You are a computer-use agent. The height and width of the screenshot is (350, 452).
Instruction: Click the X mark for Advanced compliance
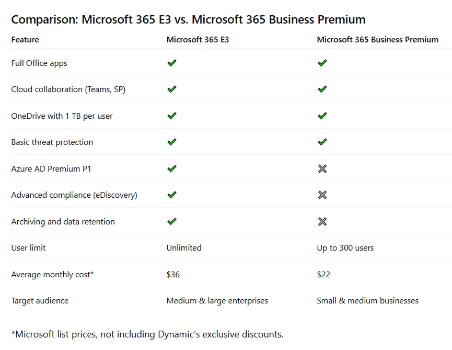click(322, 195)
